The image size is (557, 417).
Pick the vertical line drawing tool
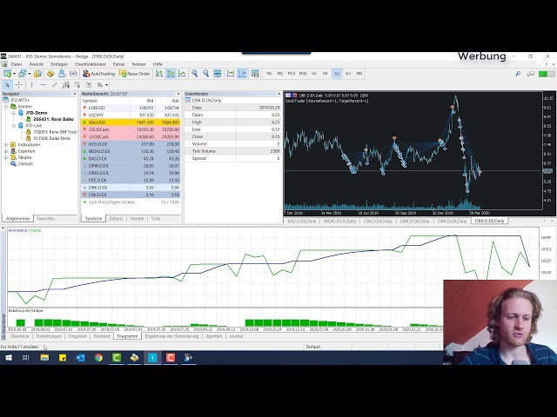pos(32,84)
